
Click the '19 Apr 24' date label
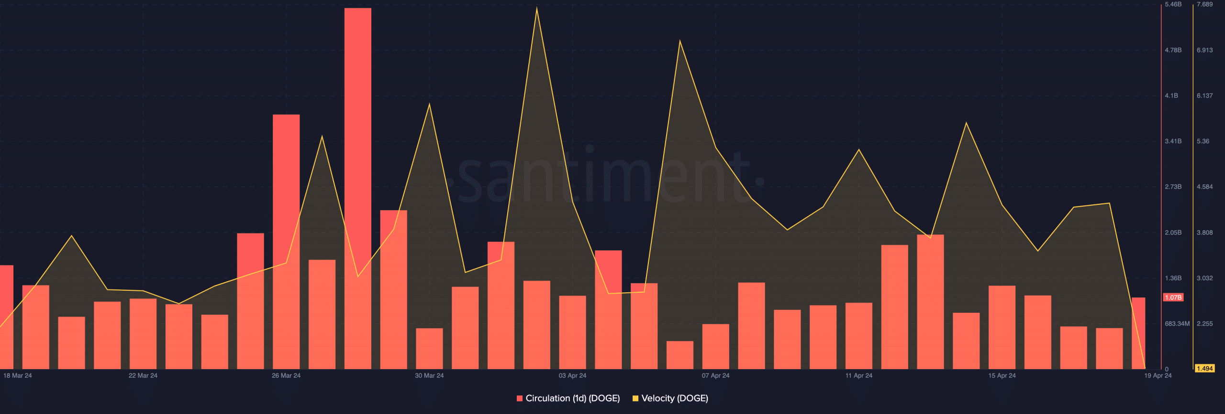[1158, 376]
